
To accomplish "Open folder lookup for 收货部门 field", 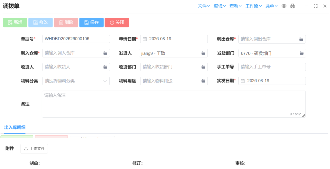I will click(203, 67).
